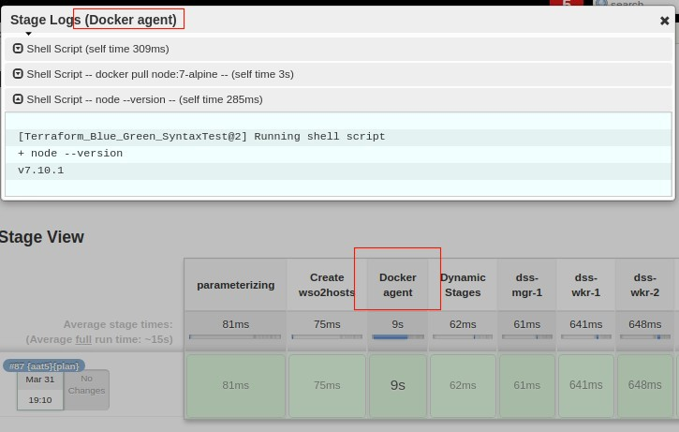Click the 648ms dss-wkr-2 stage cell
This screenshot has width=679, height=432.
[x=644, y=385]
